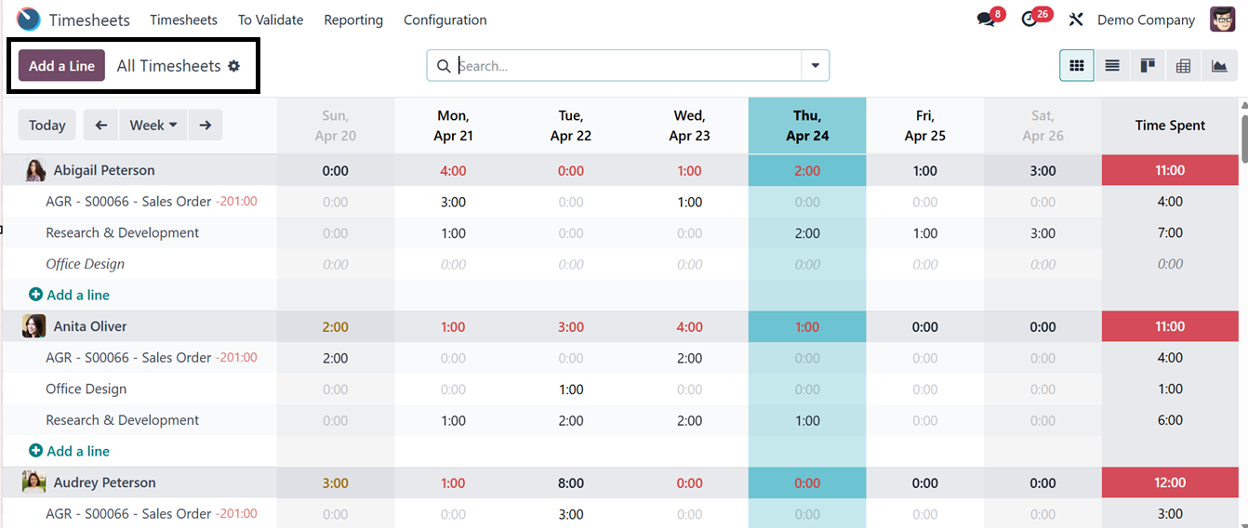Go to the previous week arrow

tap(101, 125)
